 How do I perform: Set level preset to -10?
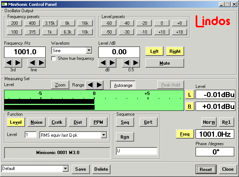click(x=144, y=32)
